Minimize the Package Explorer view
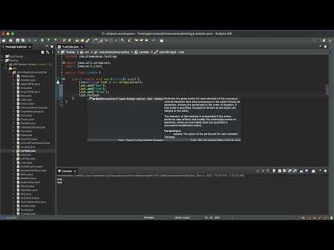The image size is (334, 250). pos(47,47)
